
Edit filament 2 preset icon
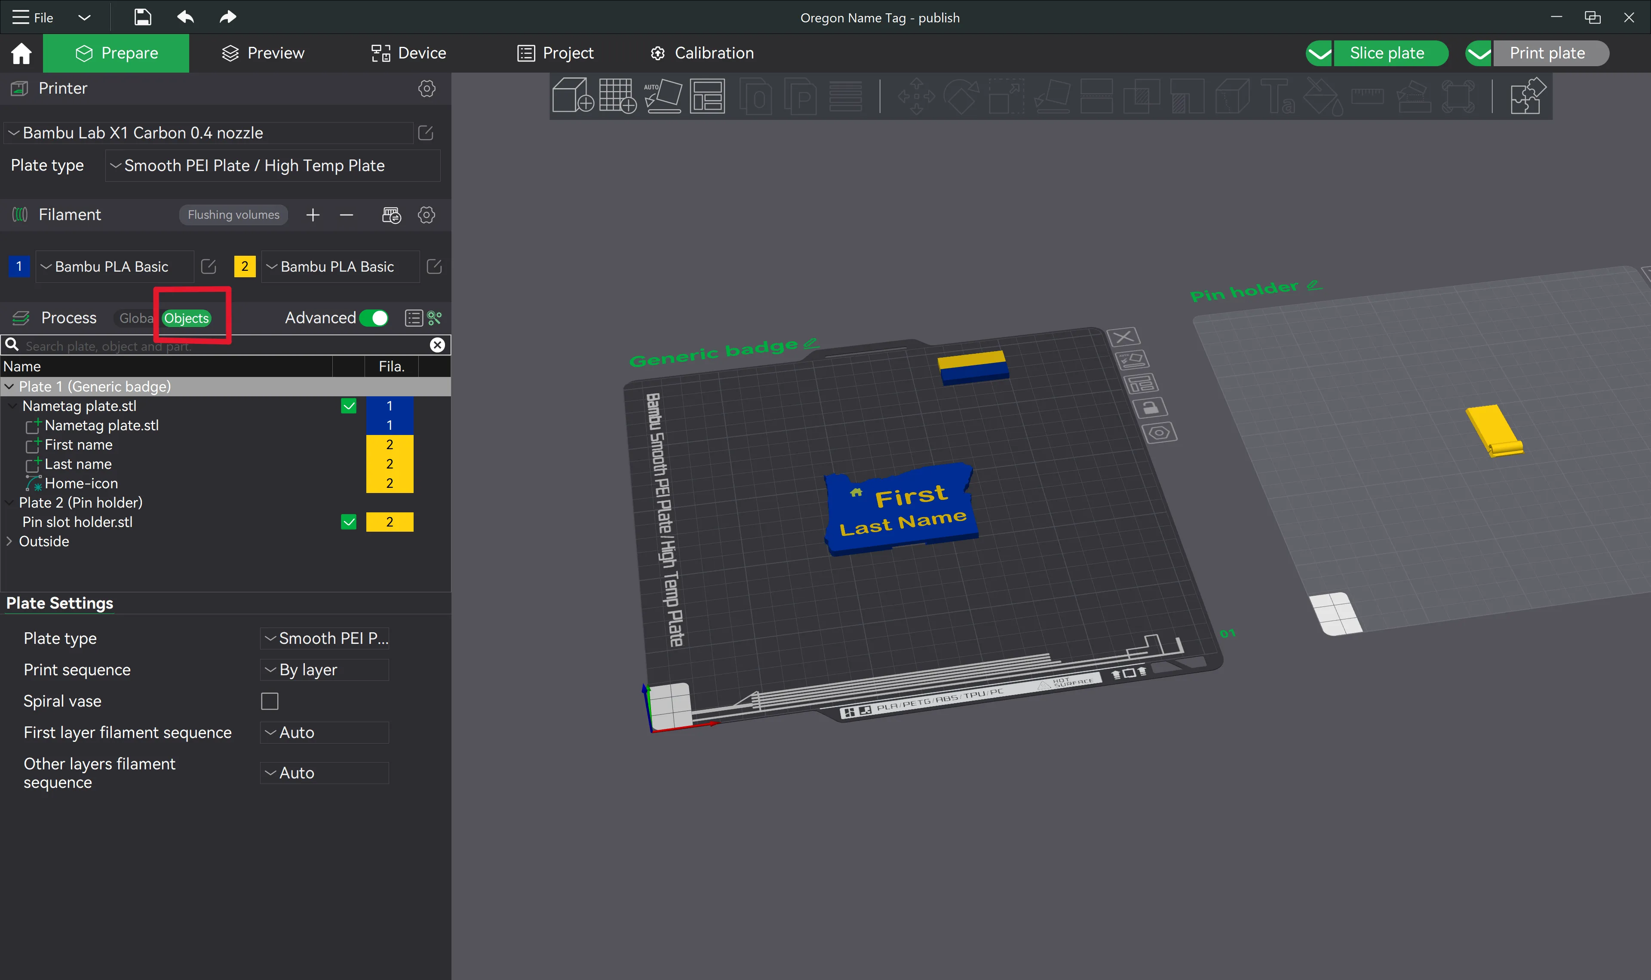point(435,266)
